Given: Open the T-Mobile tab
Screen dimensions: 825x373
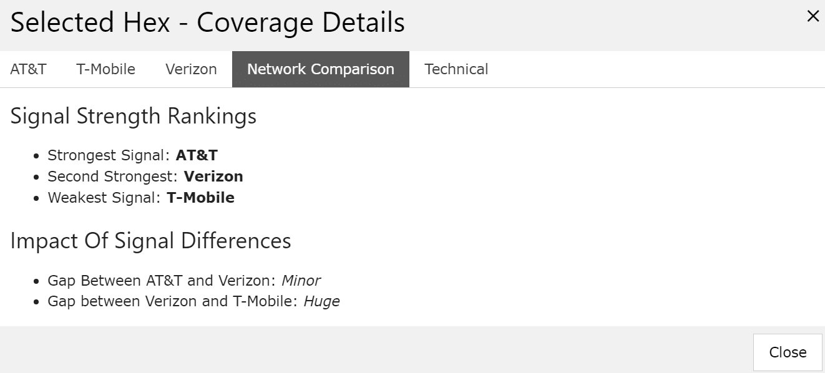Looking at the screenshot, I should (x=105, y=69).
